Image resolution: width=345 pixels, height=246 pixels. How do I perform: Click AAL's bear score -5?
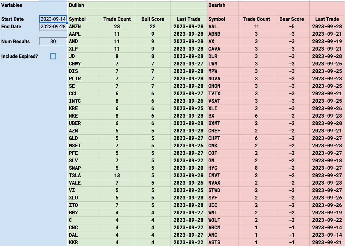tap(292, 27)
